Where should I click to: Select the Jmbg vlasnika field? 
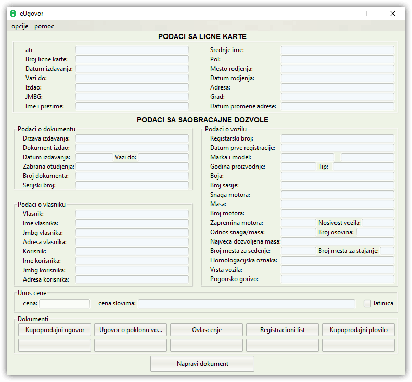tap(132, 233)
